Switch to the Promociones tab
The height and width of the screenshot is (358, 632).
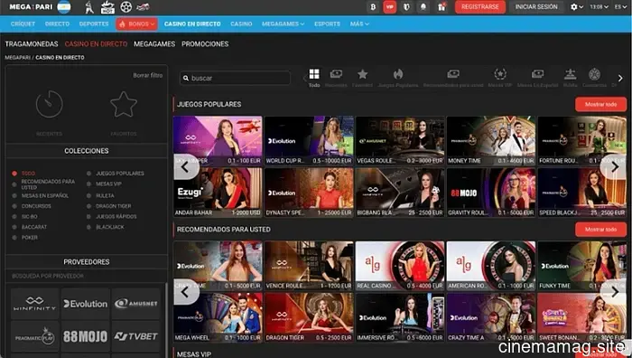point(205,44)
